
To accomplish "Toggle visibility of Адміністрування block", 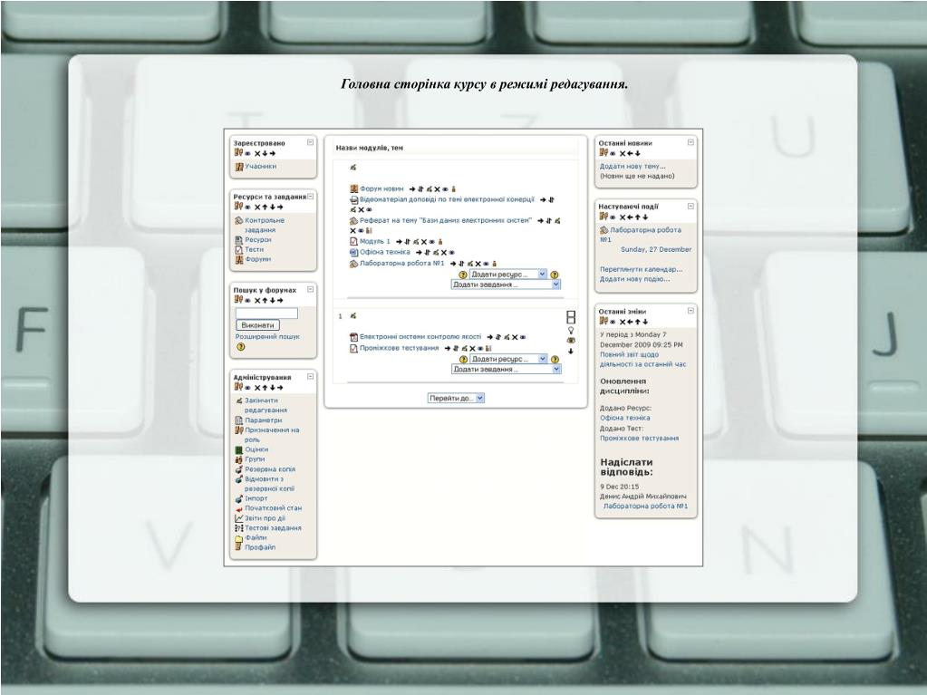I will pos(247,388).
